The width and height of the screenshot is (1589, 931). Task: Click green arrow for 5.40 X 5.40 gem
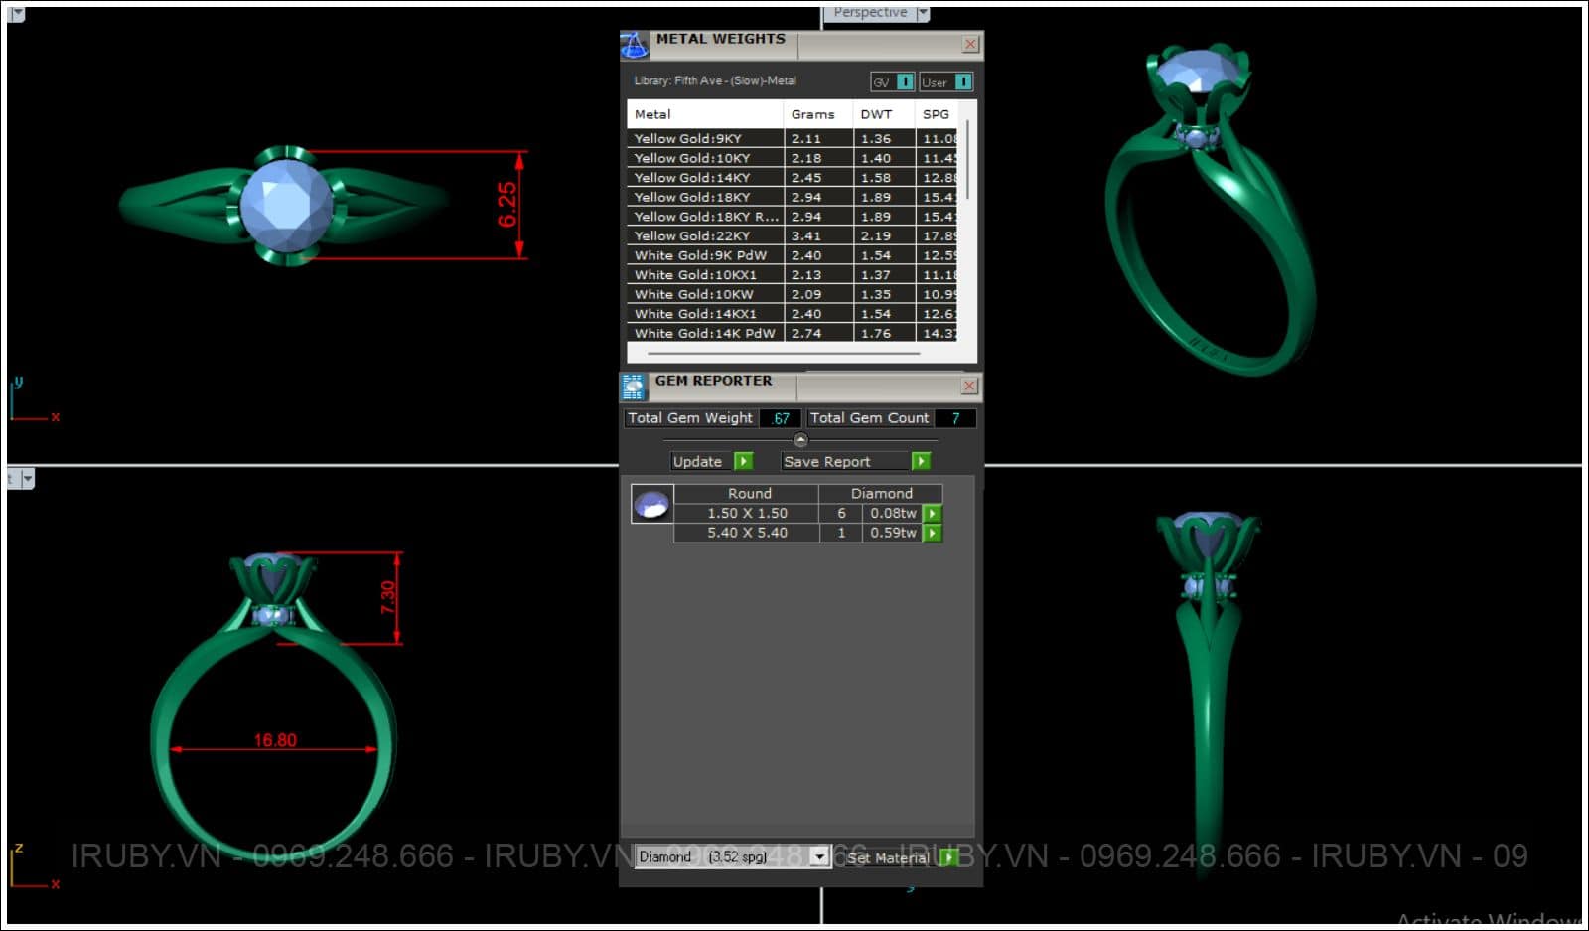click(932, 534)
